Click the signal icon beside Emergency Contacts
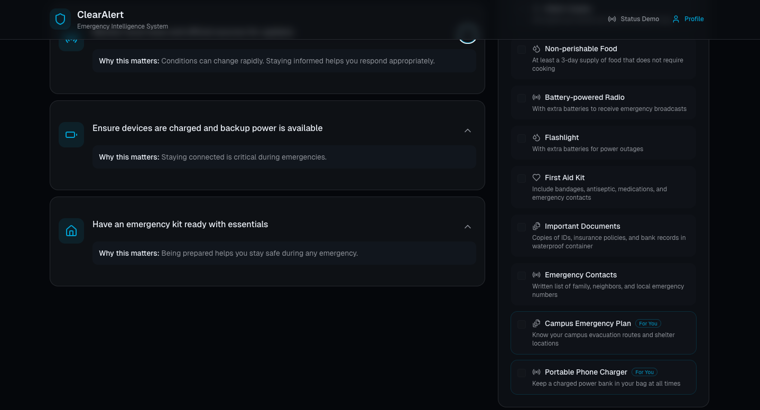 point(536,275)
